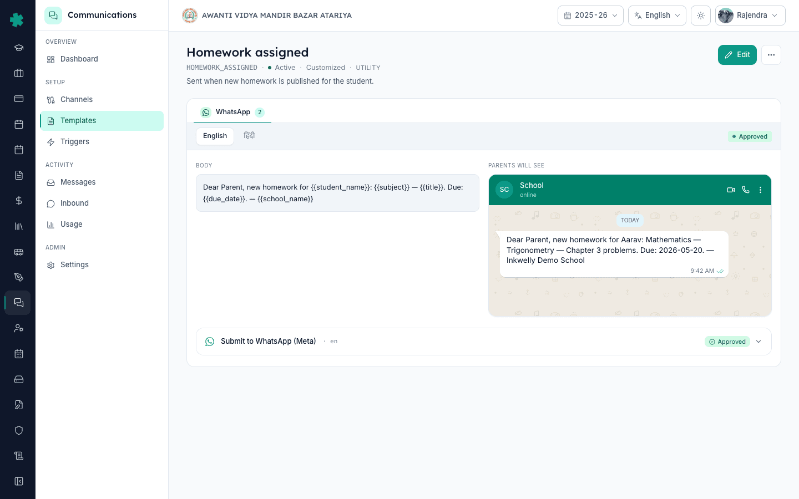The height and width of the screenshot is (499, 799).
Task: Click the three-dot menu in WhatsApp preview
Action: [x=760, y=190]
